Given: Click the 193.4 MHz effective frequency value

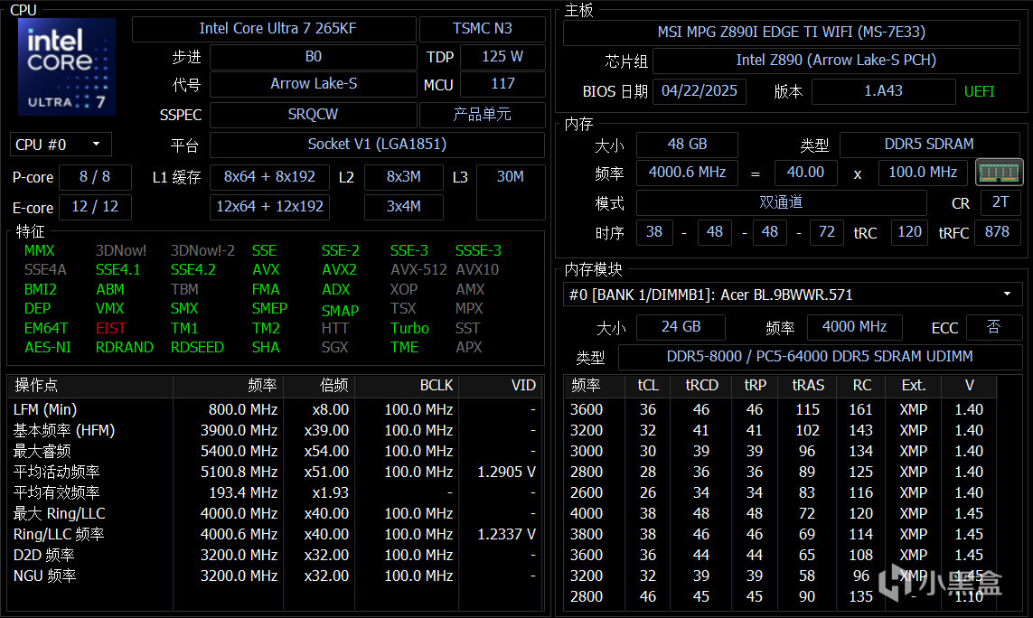Looking at the screenshot, I should click(243, 492).
